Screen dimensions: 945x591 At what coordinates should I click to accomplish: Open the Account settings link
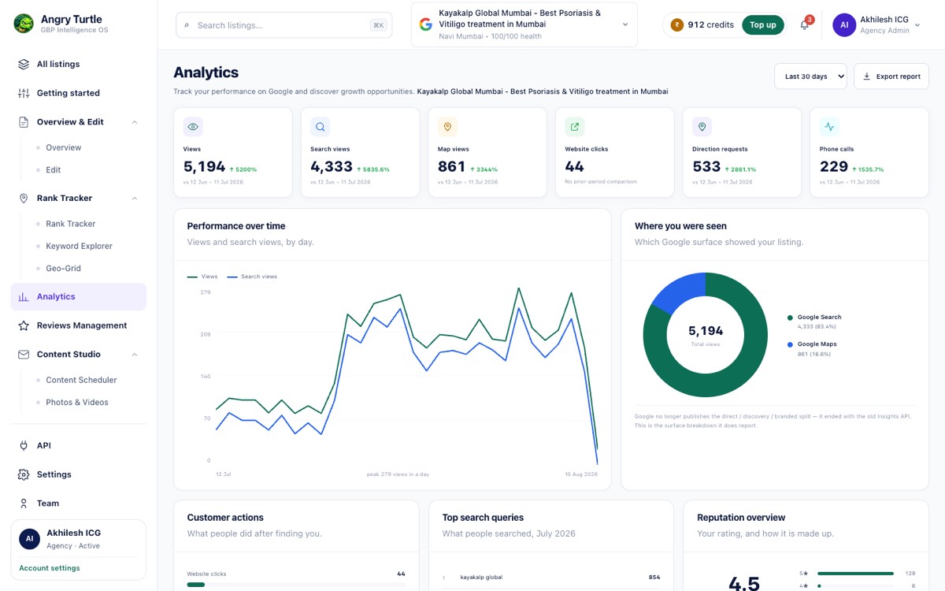[x=50, y=568]
